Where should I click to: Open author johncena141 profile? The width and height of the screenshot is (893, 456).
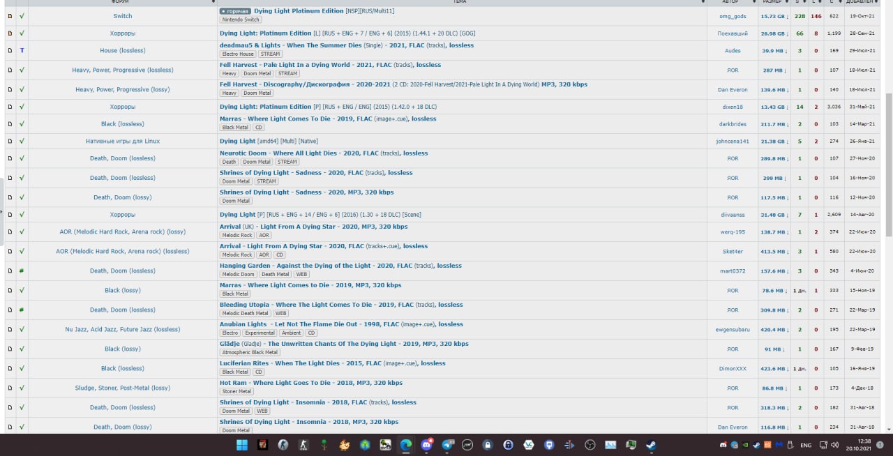(x=733, y=141)
